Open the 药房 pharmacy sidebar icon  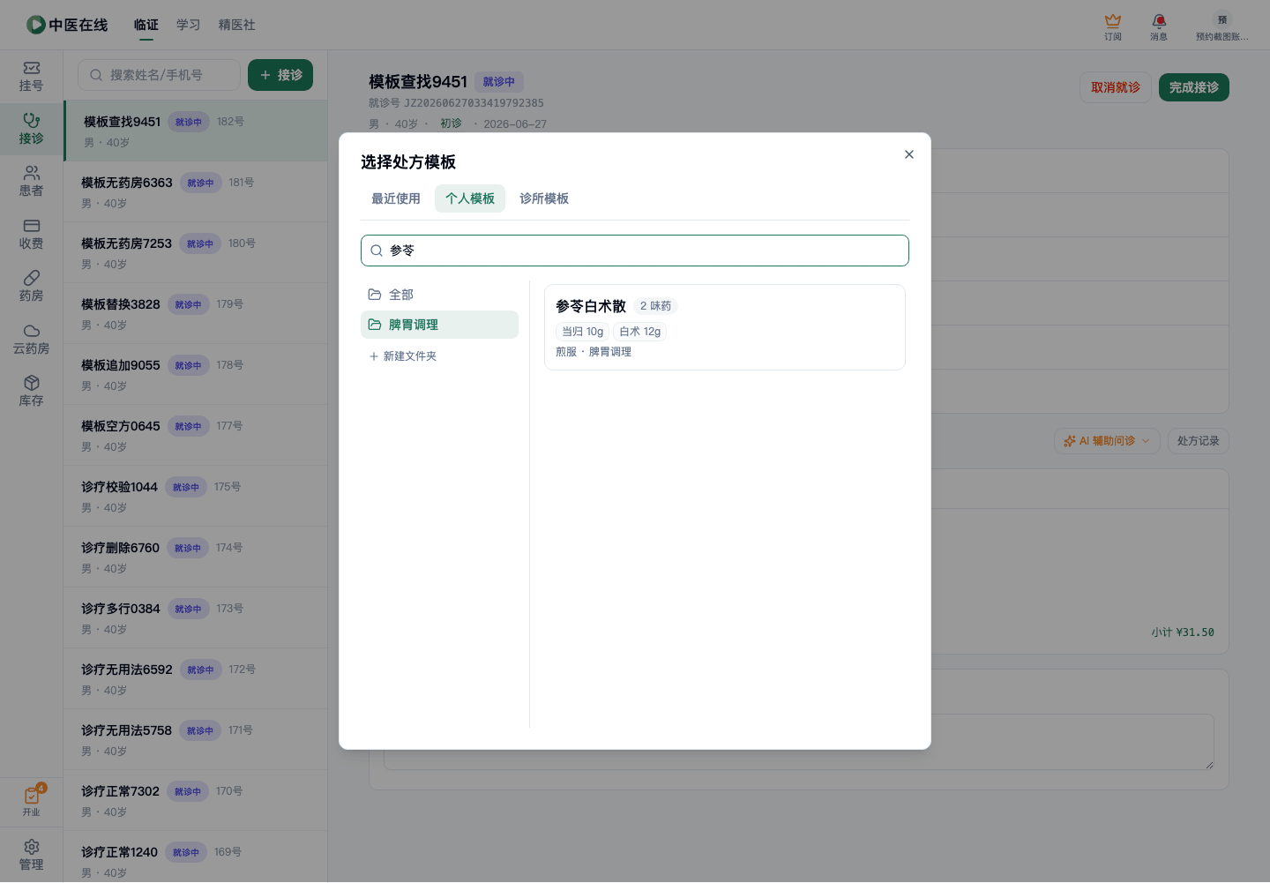click(x=31, y=287)
